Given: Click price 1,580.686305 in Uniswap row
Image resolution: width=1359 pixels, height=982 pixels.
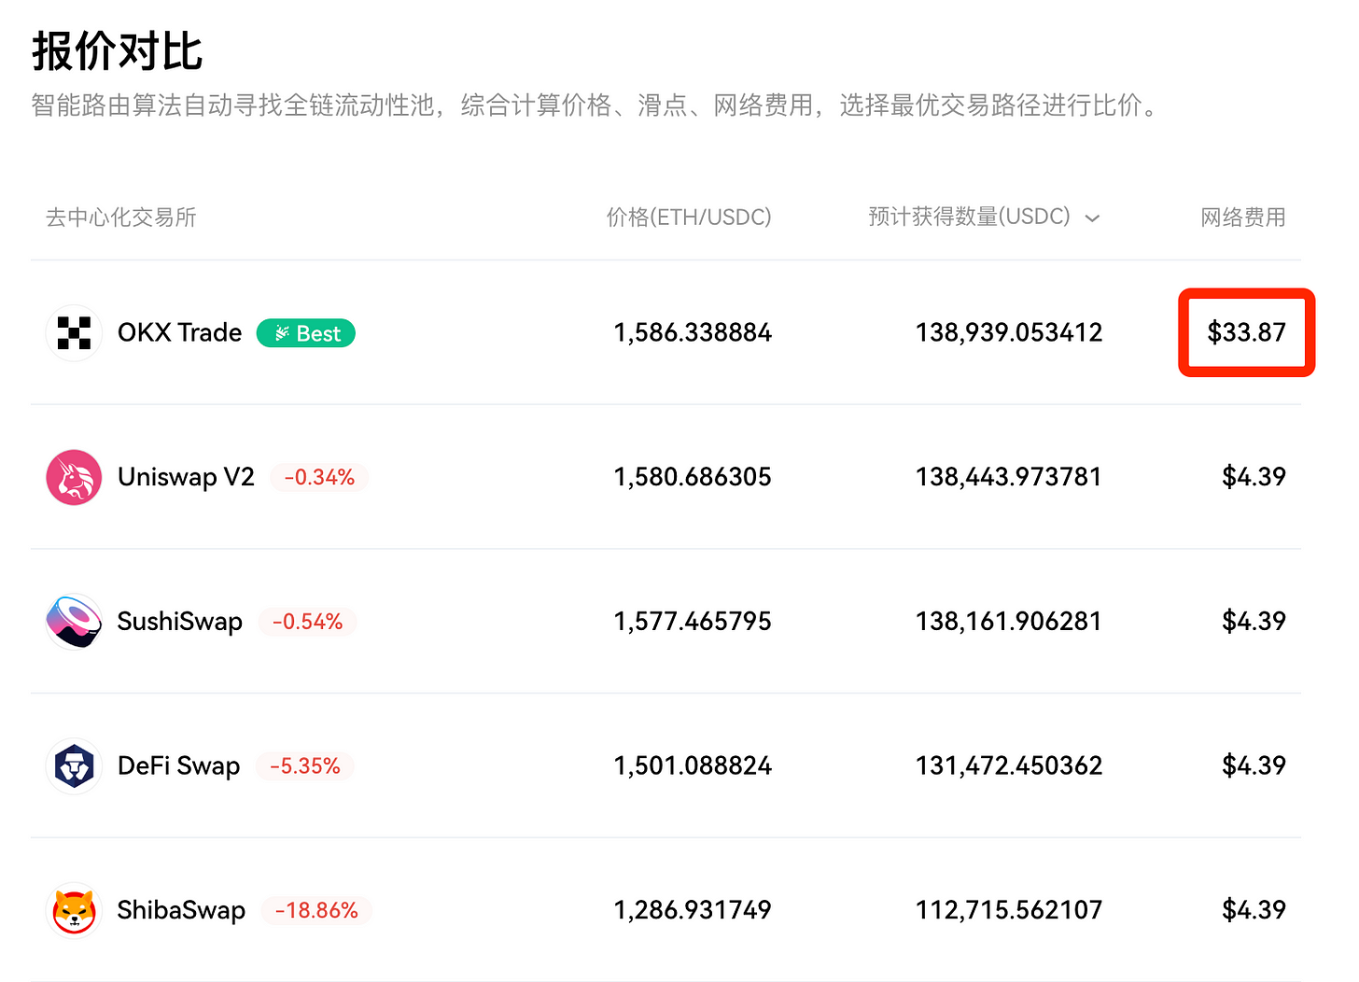Looking at the screenshot, I should click(x=693, y=477).
